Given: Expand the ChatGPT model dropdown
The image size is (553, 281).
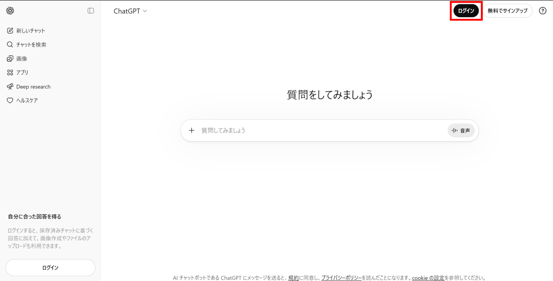Looking at the screenshot, I should (x=130, y=11).
